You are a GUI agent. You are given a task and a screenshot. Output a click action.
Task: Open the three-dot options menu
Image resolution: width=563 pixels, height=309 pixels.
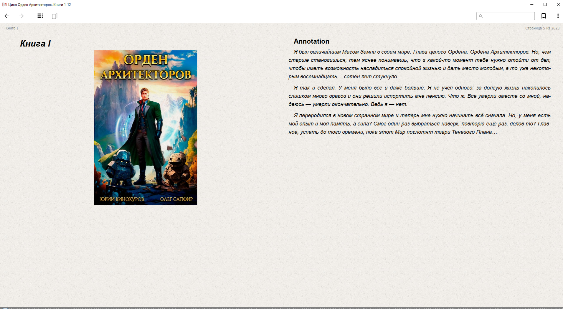click(558, 16)
